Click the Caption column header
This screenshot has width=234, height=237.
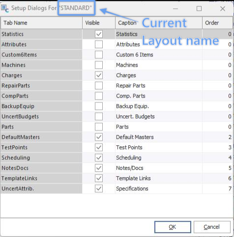(159, 23)
